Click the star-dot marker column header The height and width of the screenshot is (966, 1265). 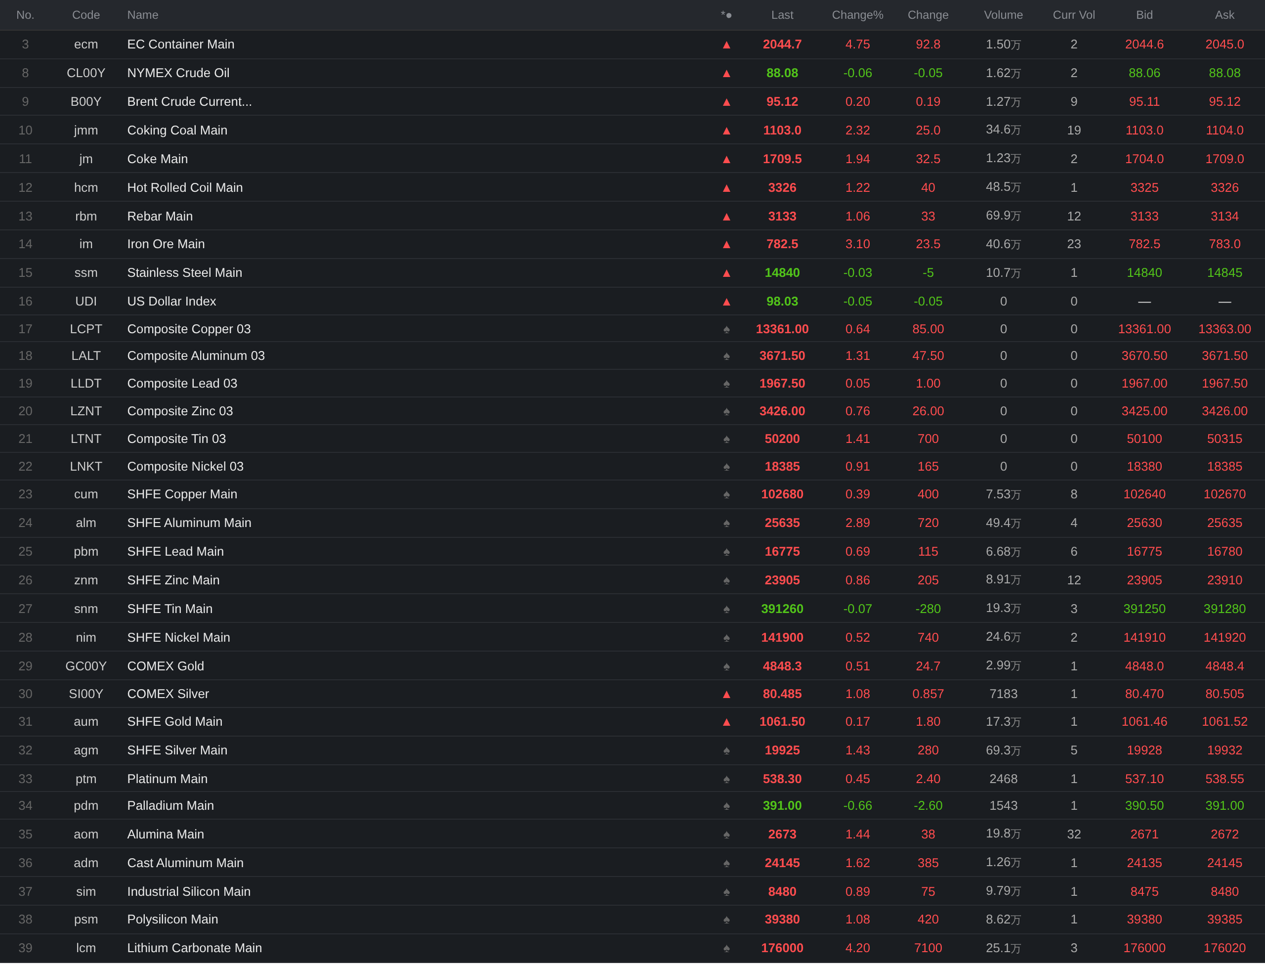point(726,15)
